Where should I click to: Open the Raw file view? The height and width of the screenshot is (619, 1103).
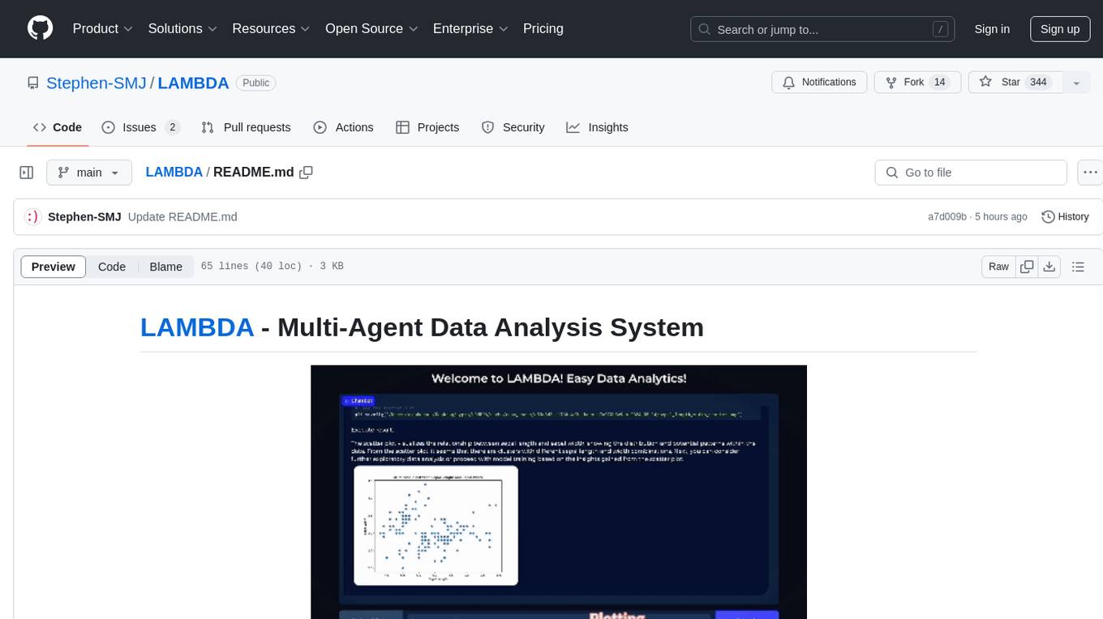coord(998,267)
